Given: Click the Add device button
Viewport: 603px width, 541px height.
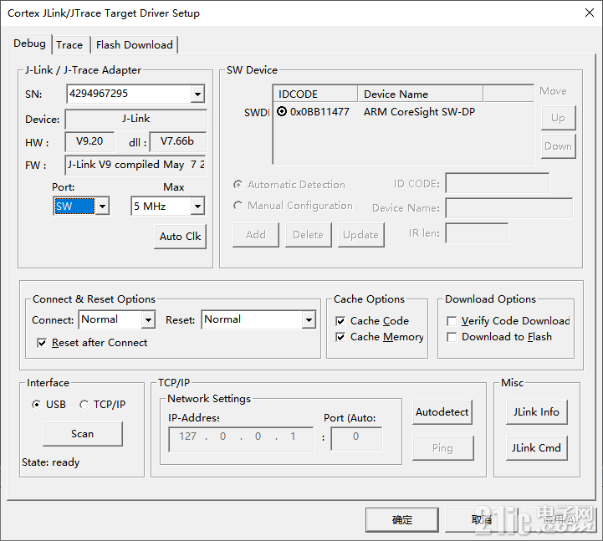Looking at the screenshot, I should coord(256,235).
